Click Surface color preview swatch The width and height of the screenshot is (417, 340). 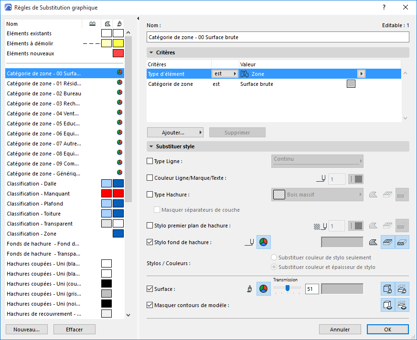342,289
